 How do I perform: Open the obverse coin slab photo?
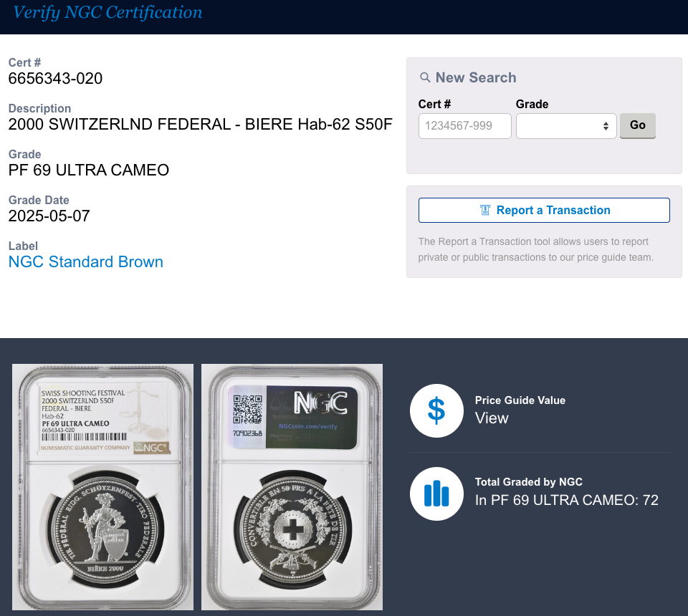(102, 486)
